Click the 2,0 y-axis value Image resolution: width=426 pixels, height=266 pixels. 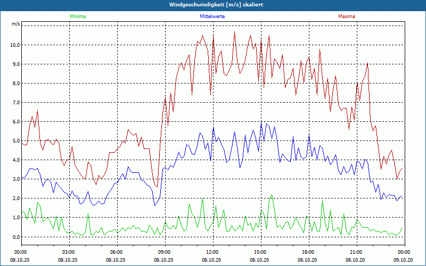click(x=16, y=198)
